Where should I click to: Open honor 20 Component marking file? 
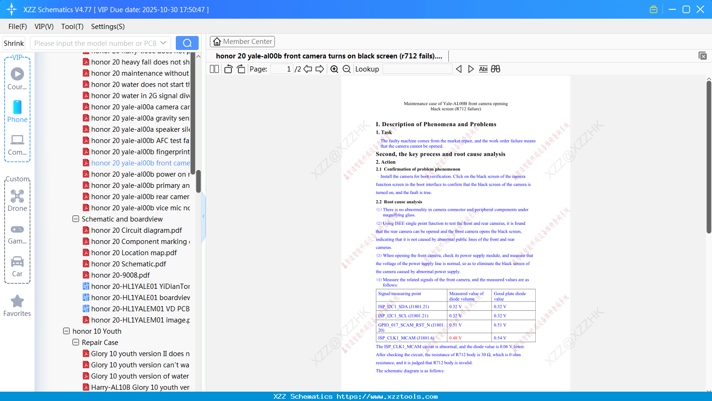[x=137, y=242]
